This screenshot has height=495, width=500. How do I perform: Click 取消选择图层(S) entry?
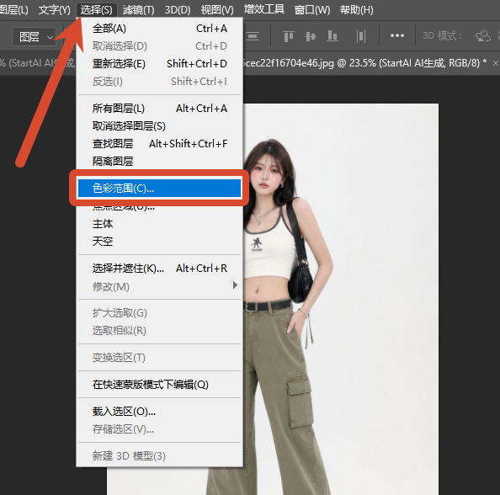[x=159, y=126]
